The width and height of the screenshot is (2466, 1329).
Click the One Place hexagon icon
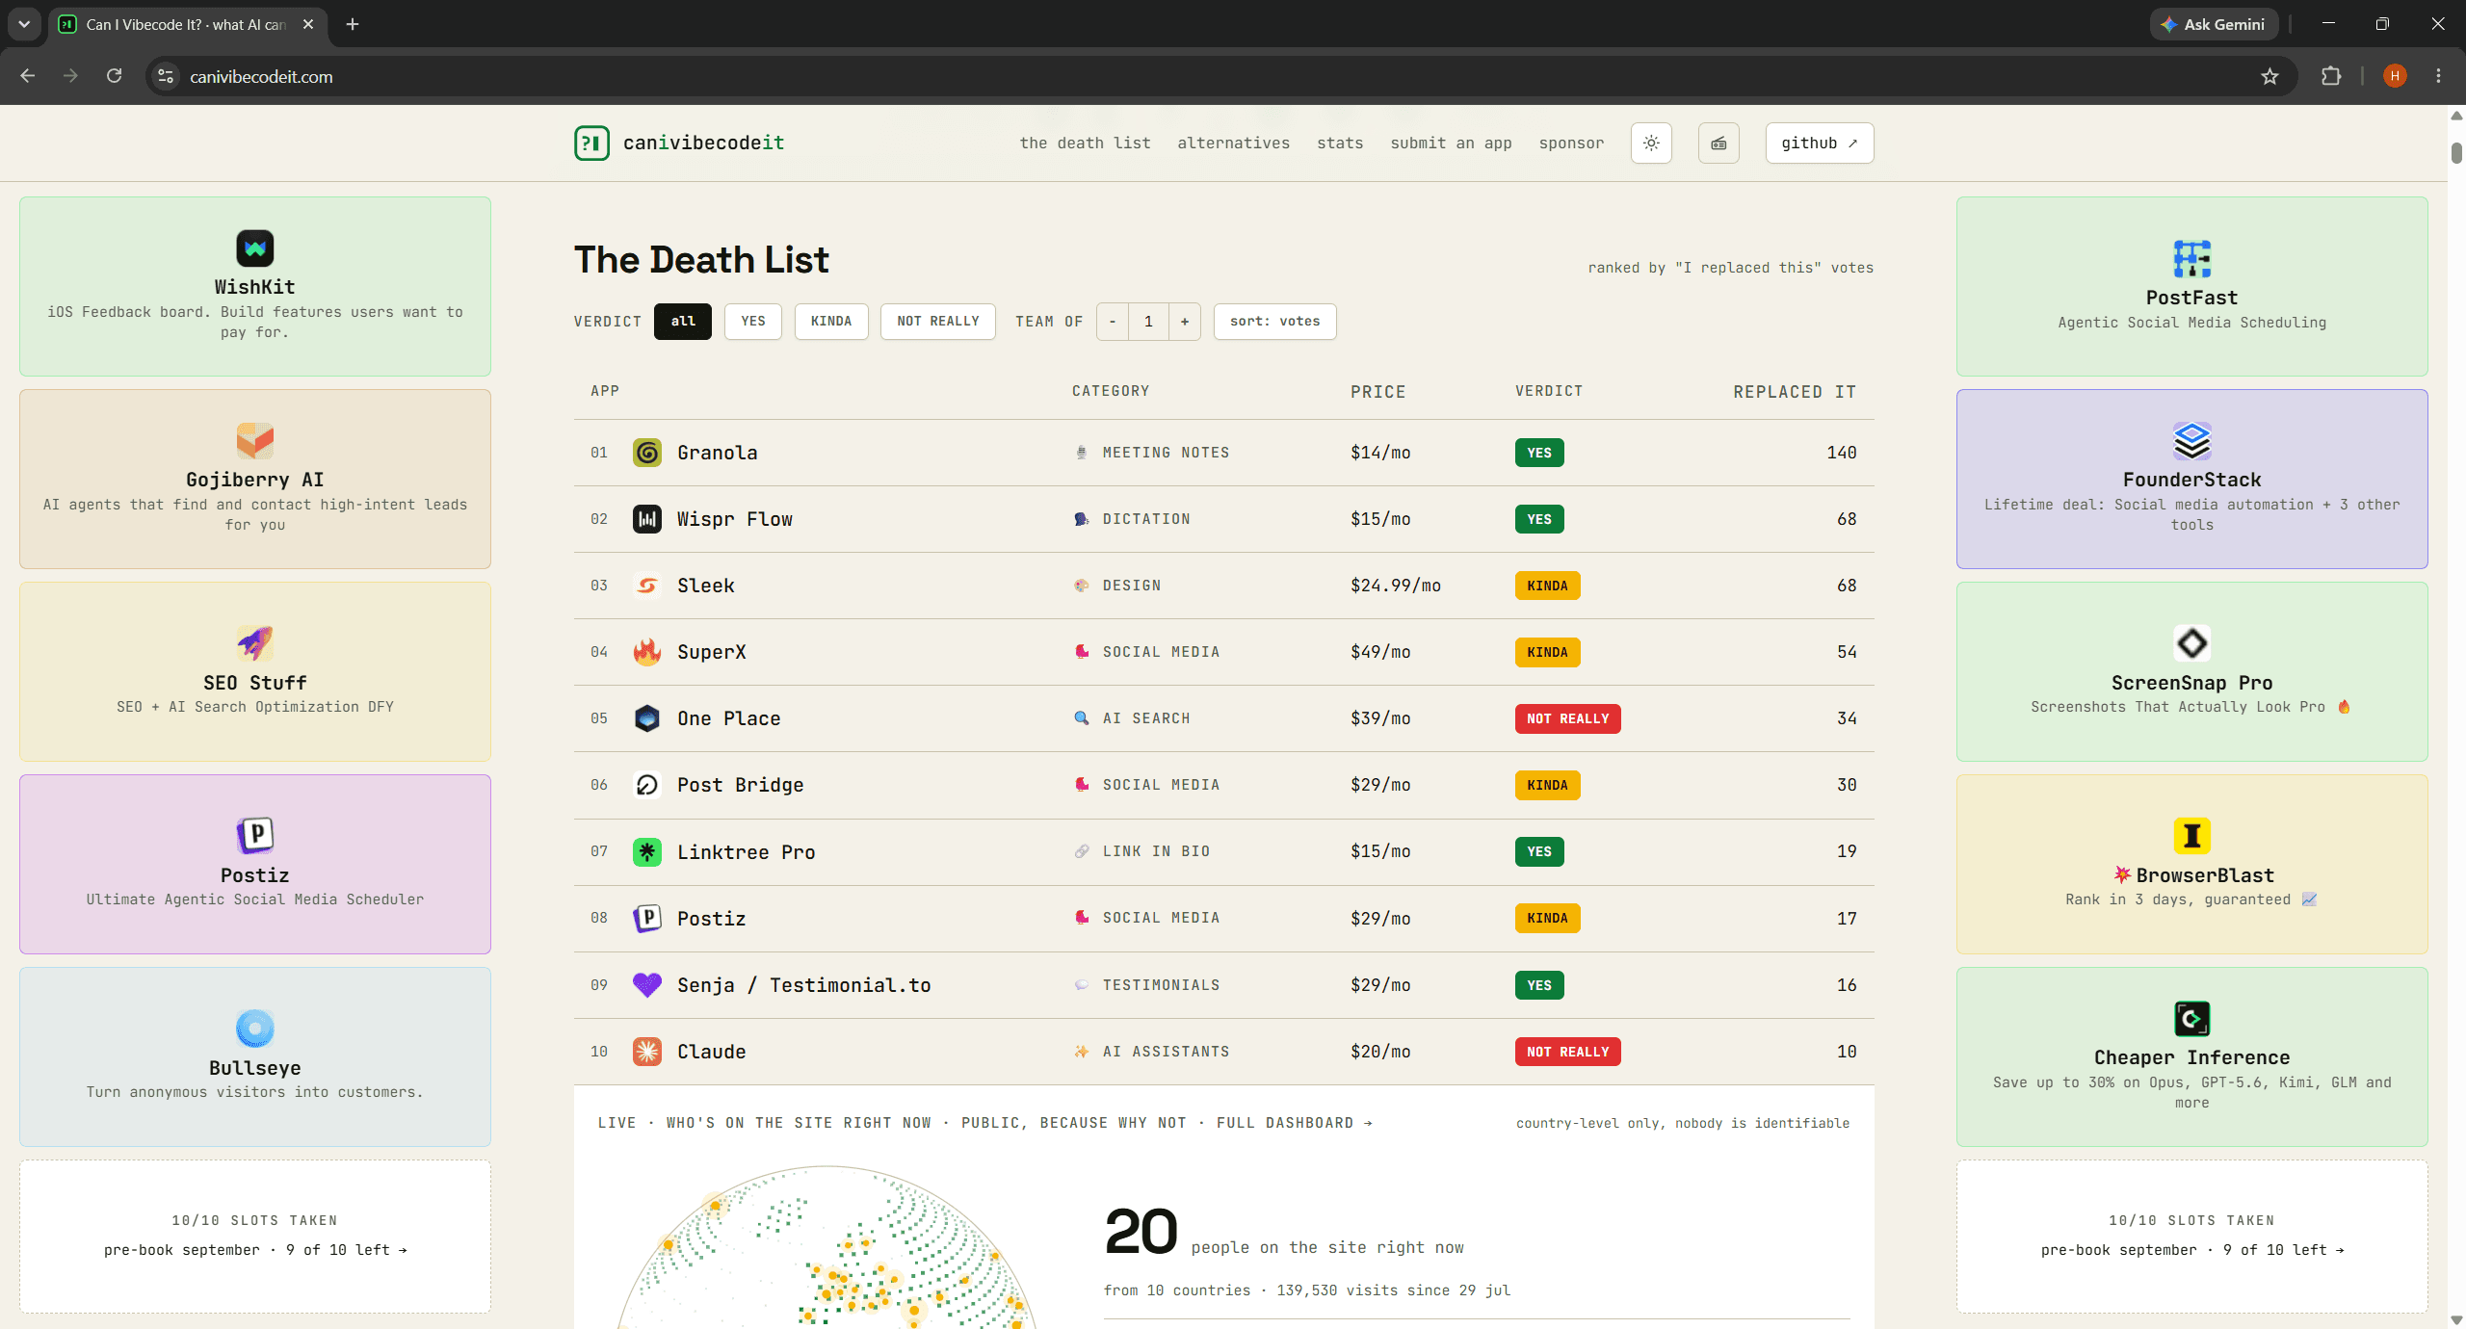pyautogui.click(x=647, y=718)
